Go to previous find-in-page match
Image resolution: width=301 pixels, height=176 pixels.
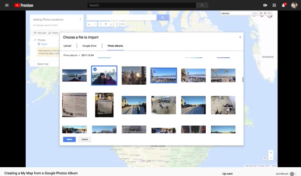coord(261,13)
